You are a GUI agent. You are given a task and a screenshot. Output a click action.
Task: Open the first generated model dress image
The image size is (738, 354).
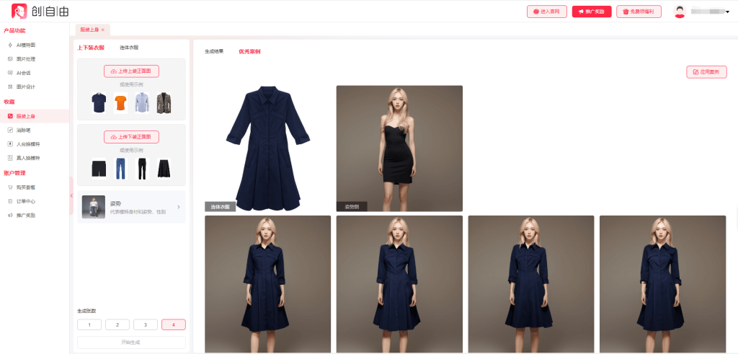[267, 283]
